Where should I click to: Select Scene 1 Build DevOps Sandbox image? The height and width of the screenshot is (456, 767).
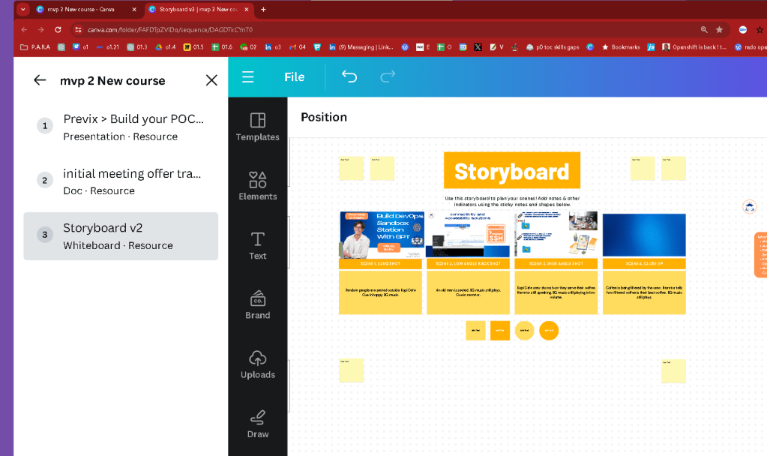382,235
